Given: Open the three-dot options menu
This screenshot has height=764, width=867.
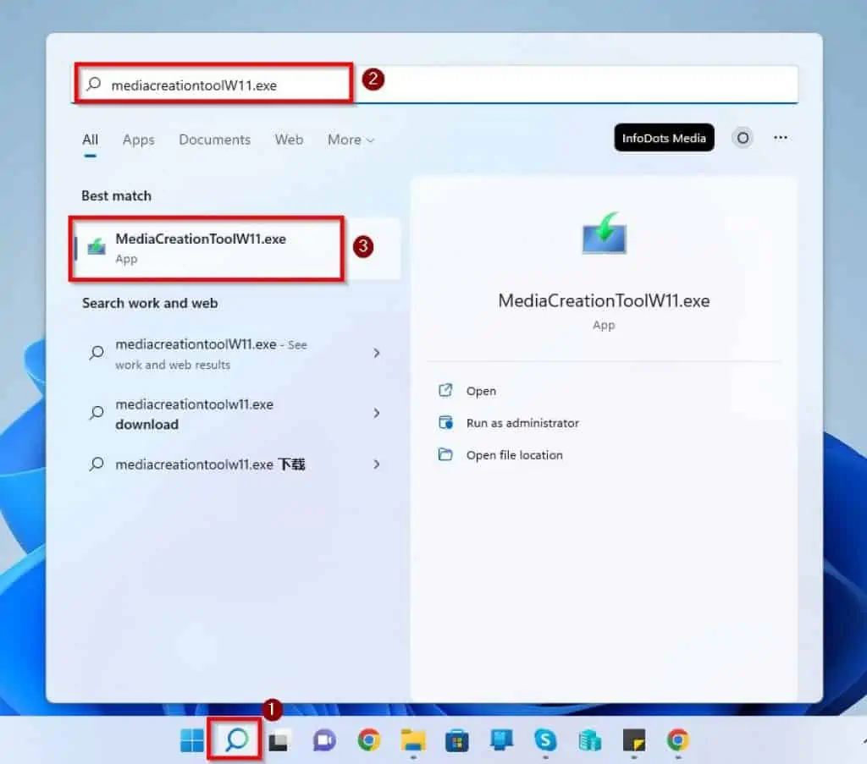Looking at the screenshot, I should coord(781,138).
